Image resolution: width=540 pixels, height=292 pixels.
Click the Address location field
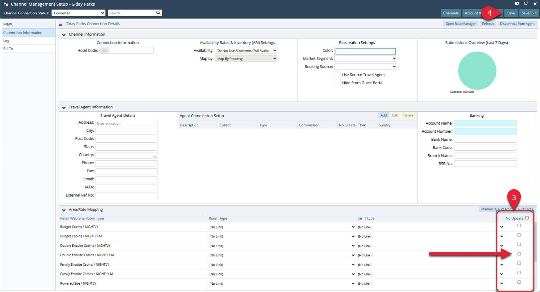[x=126, y=123]
